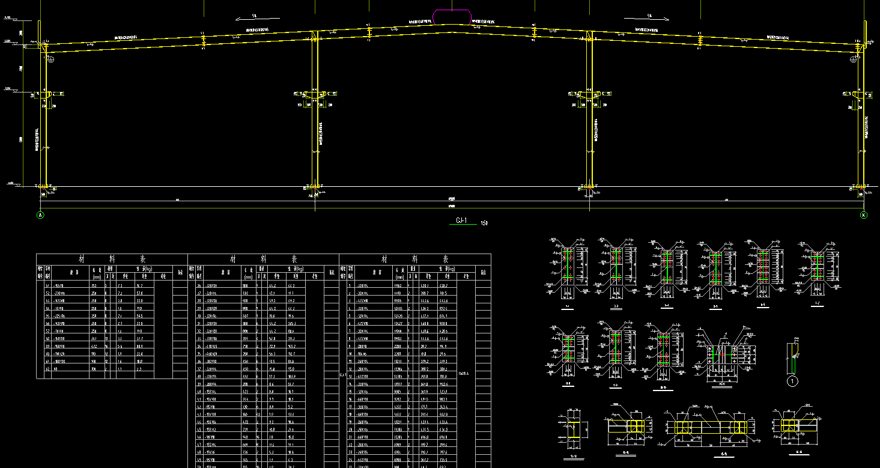
Task: Click grid axis bubble K
Action: pyautogui.click(x=864, y=214)
